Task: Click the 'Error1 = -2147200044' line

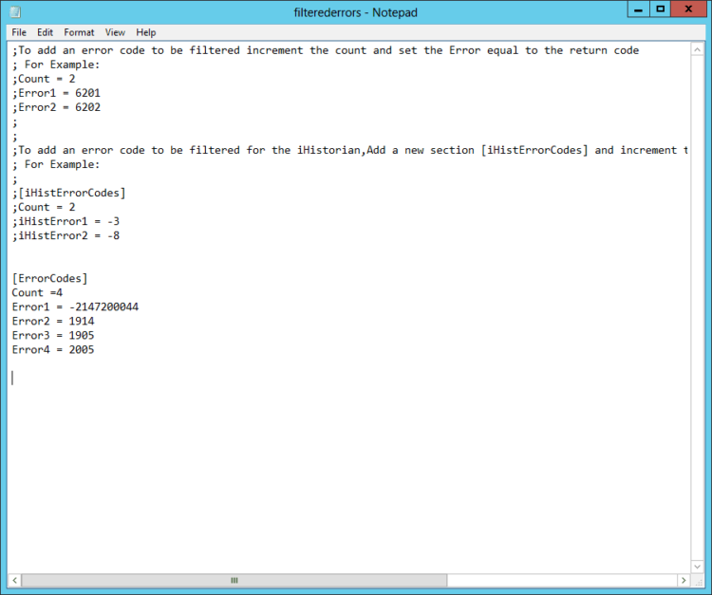Action: 75,307
